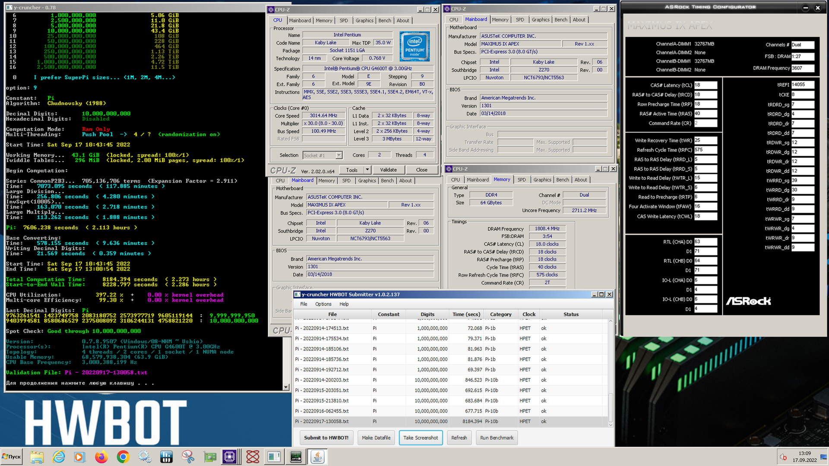The width and height of the screenshot is (829, 466).
Task: Switch to the Java HWBOT Submitter taskbar icon
Action: (x=317, y=457)
